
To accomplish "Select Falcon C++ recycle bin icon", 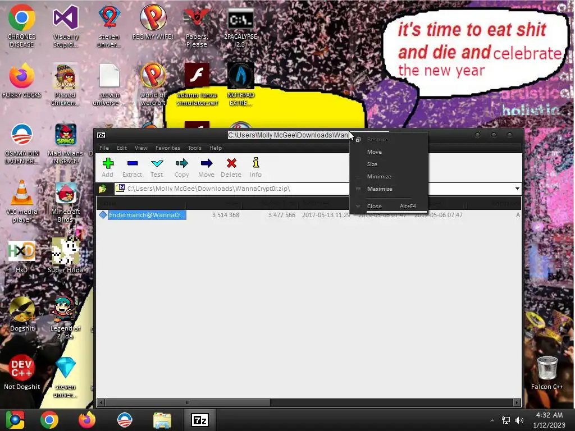I will pyautogui.click(x=547, y=373).
